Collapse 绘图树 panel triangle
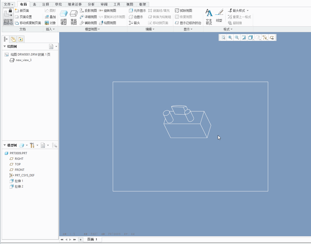This screenshot has width=311, height=244. click(5, 46)
